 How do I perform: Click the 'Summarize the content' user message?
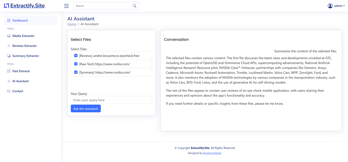pos(305,51)
